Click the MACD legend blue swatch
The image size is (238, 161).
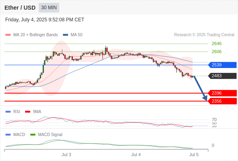pos(8,135)
